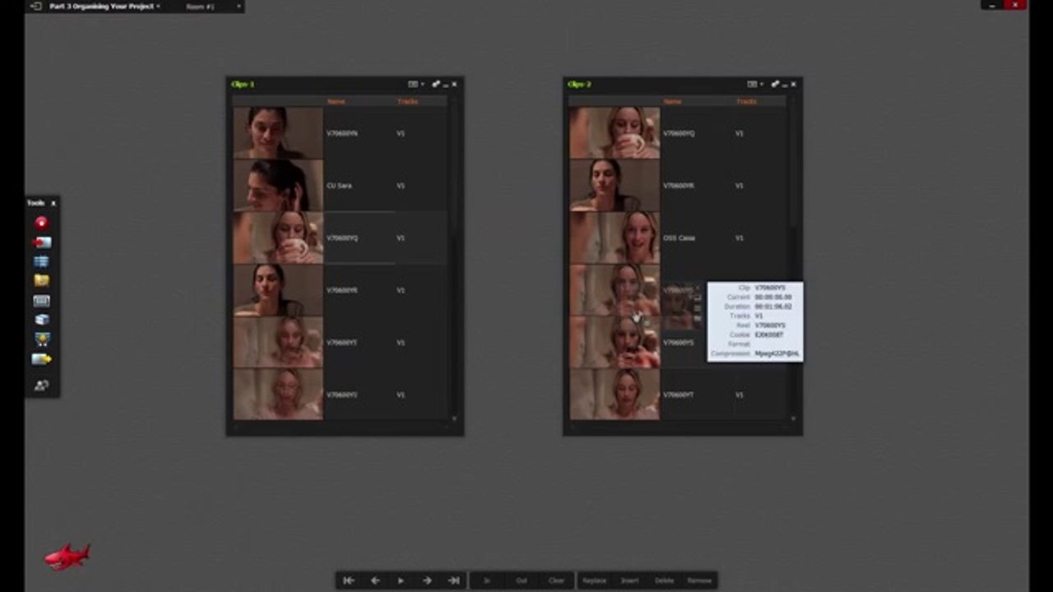Select the last thumbnail in Clips 1
This screenshot has height=592, width=1053.
278,395
